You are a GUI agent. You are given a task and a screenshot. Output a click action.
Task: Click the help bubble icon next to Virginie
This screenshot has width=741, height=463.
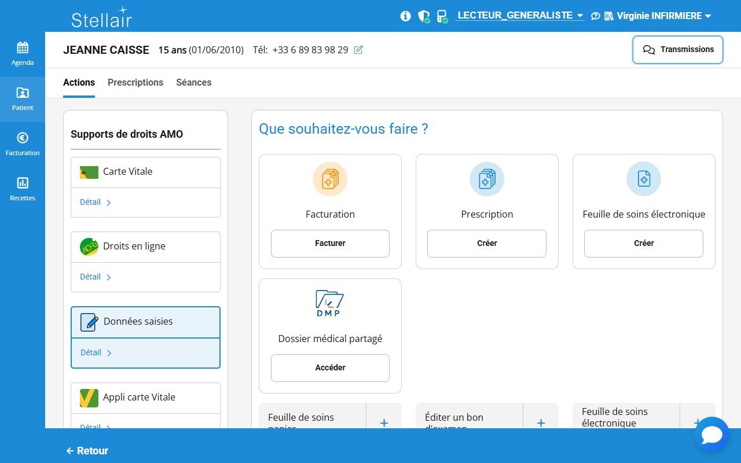pyautogui.click(x=596, y=16)
